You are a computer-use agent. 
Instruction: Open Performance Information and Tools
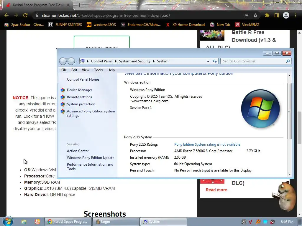coord(90,167)
